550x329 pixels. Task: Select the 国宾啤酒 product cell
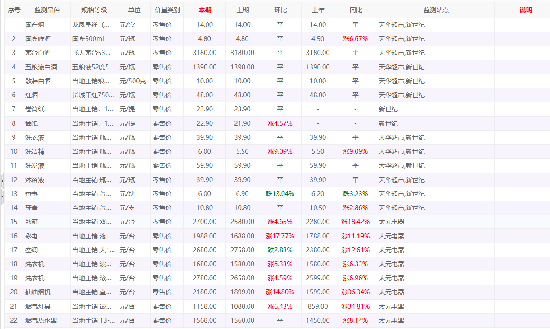click(x=47, y=39)
